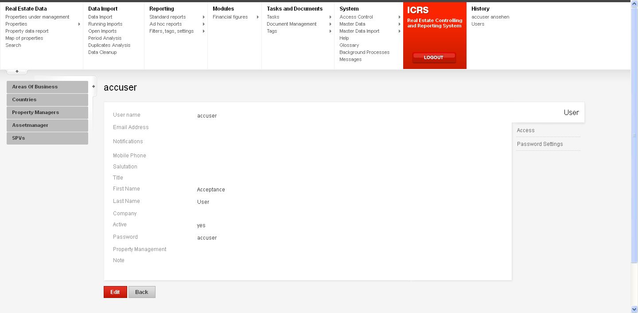638x313 pixels.
Task: Open the Access Control entry
Action: tap(356, 17)
